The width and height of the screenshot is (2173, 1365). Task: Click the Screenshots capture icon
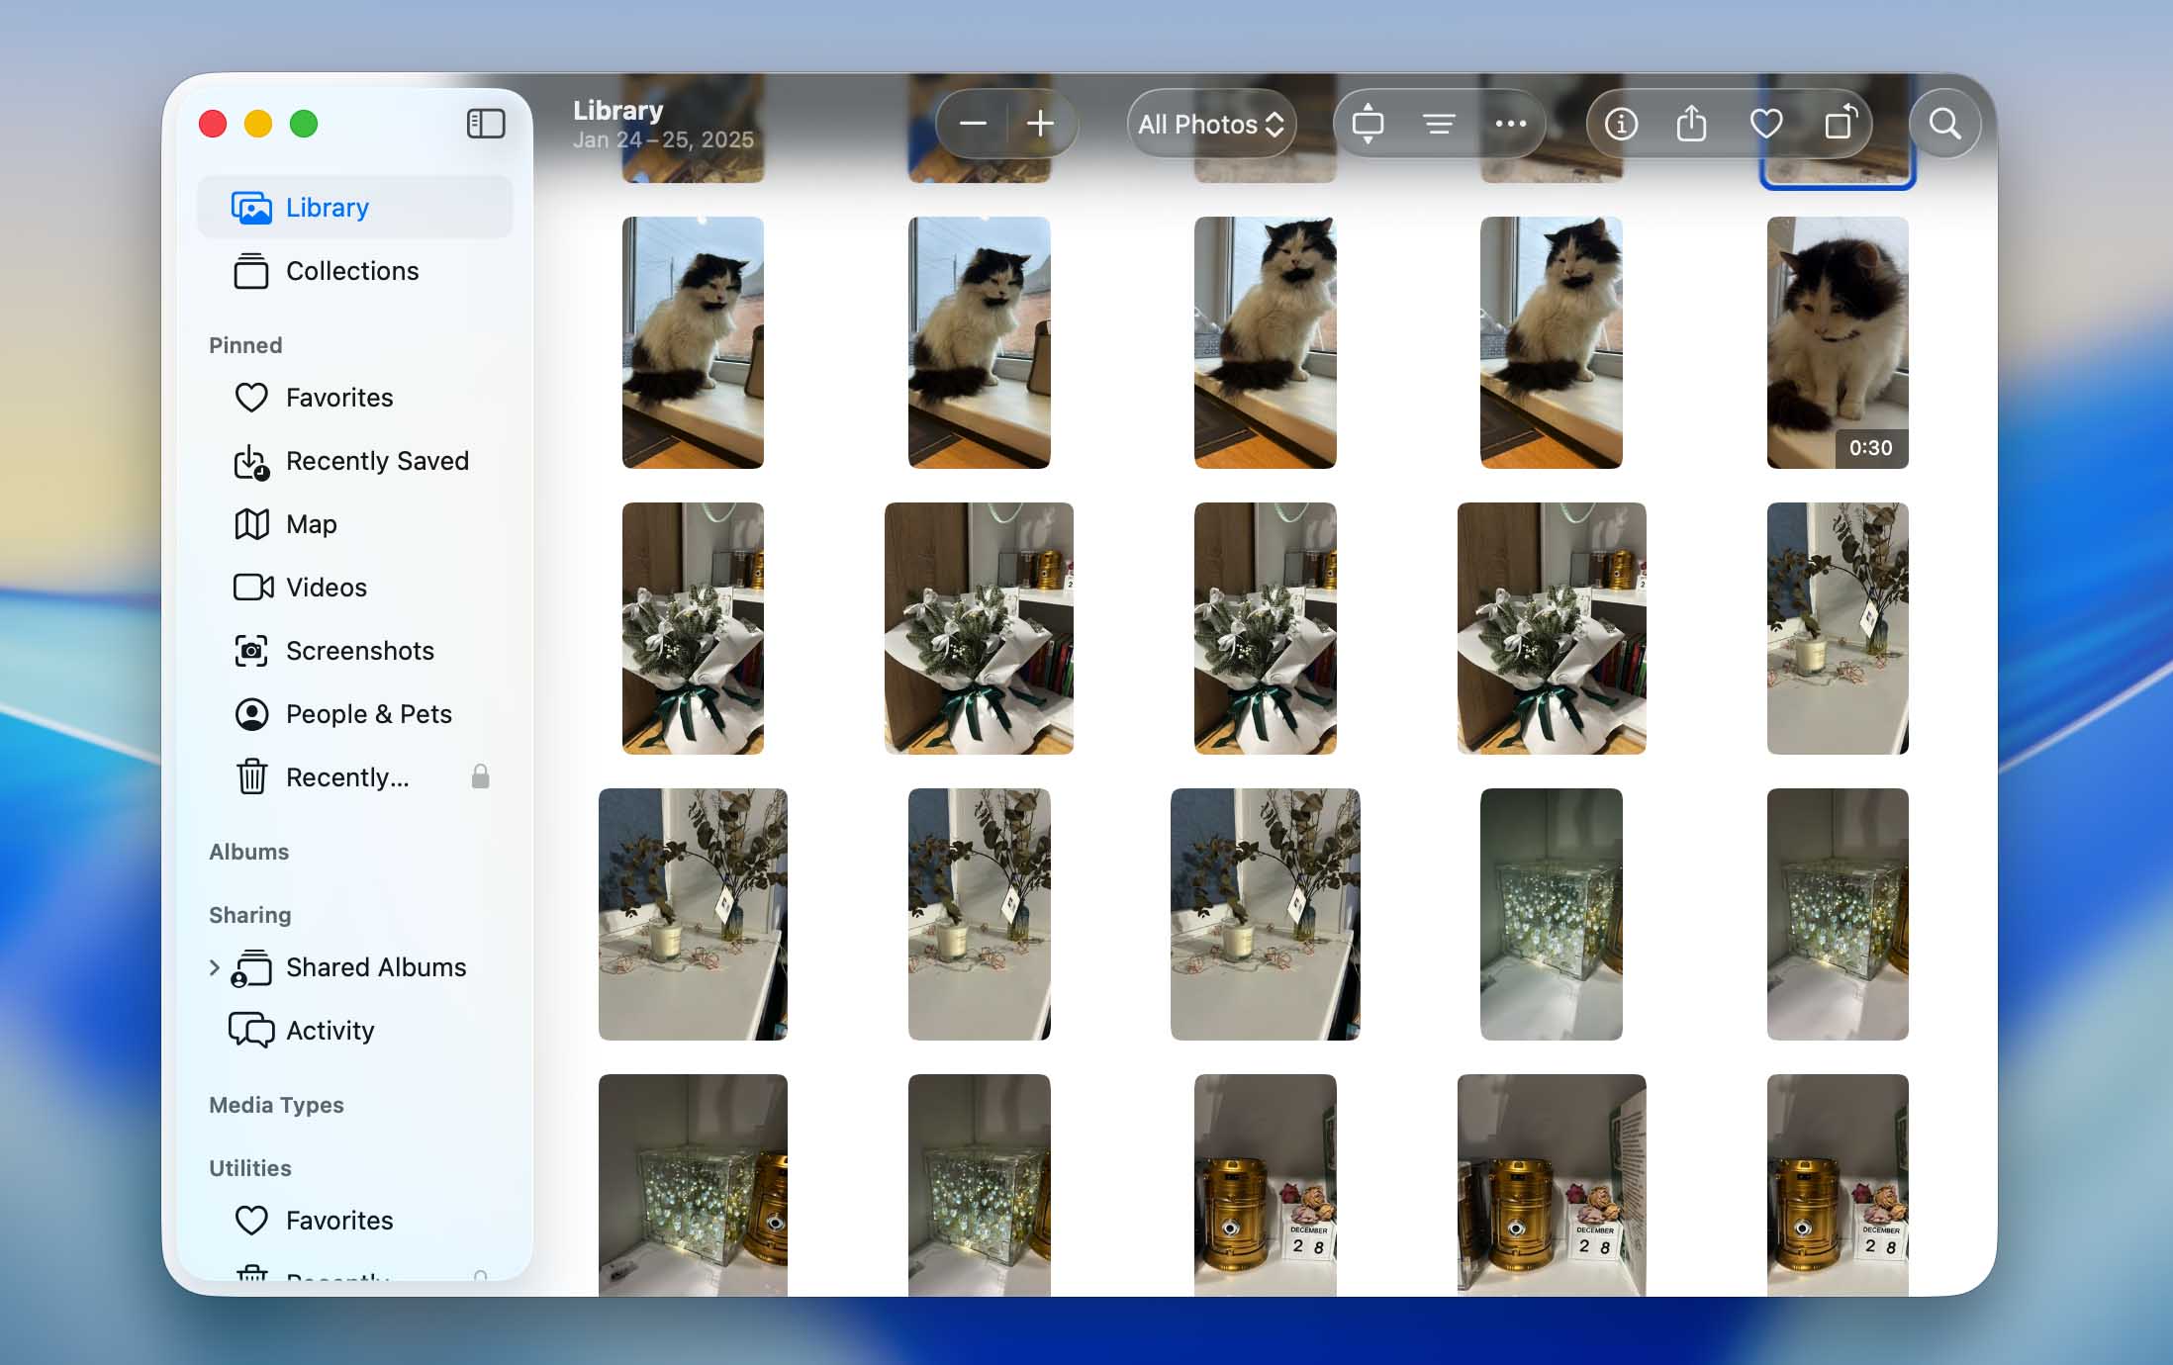(x=251, y=651)
